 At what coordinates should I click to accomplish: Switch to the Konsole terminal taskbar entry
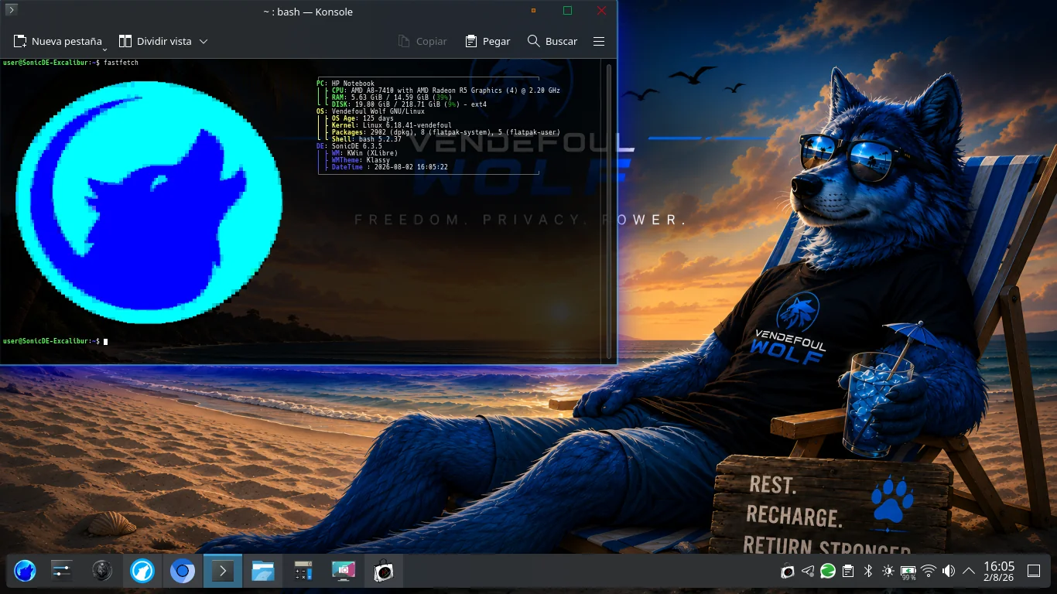(x=222, y=572)
